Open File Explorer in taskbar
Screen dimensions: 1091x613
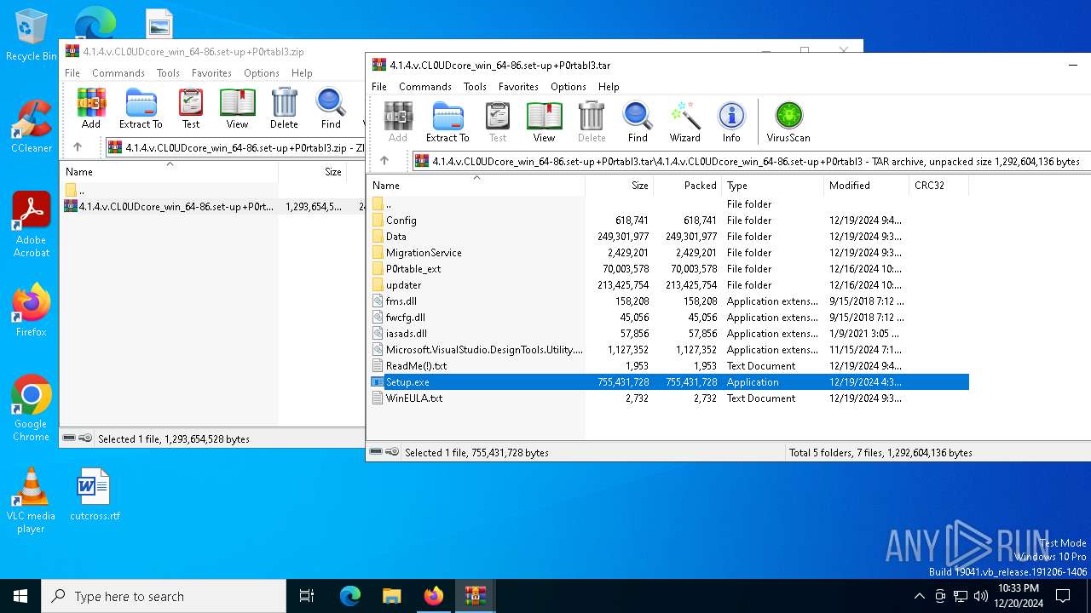pyautogui.click(x=392, y=596)
